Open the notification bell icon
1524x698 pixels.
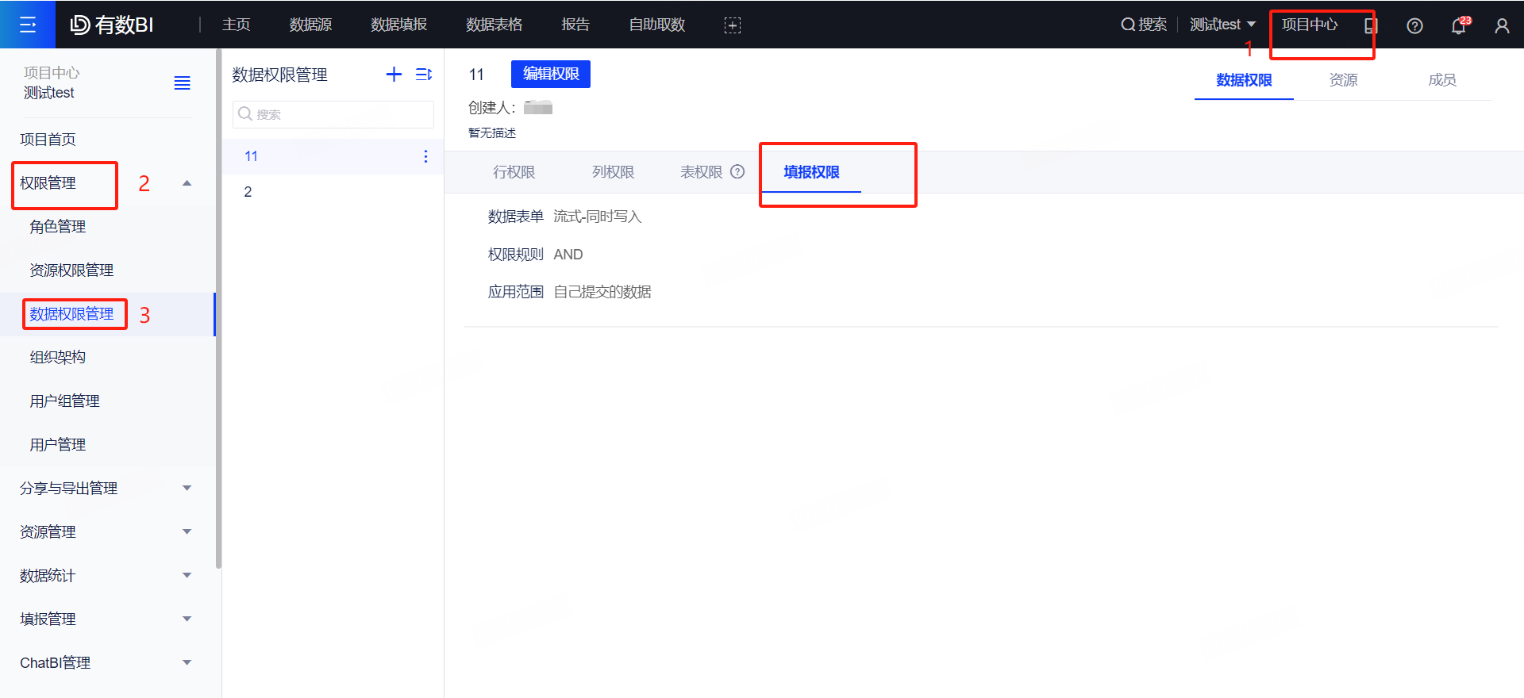click(1459, 25)
